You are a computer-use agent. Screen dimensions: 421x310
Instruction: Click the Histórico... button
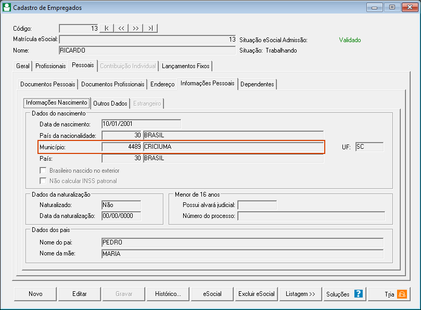click(168, 294)
